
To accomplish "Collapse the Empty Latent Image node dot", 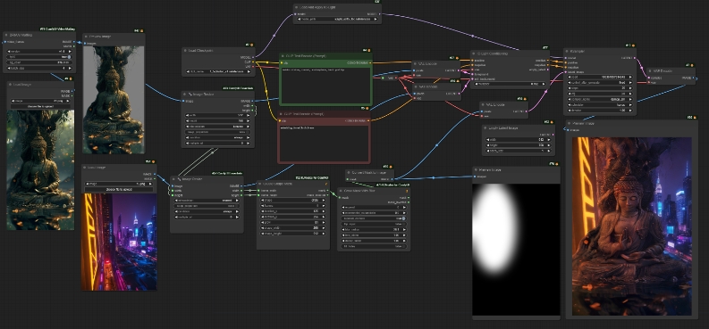I will (486, 128).
